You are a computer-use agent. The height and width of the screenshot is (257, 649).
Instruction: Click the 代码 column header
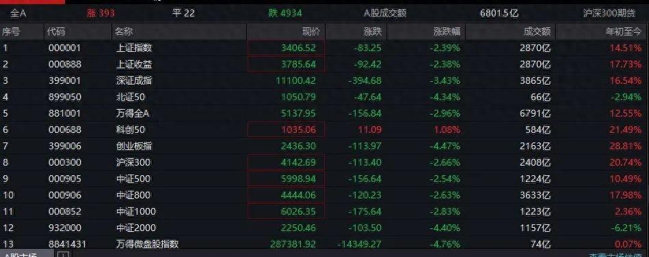[56, 31]
